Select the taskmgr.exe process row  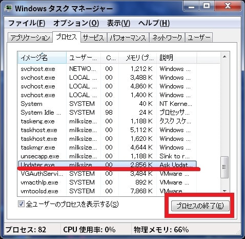[107, 148]
